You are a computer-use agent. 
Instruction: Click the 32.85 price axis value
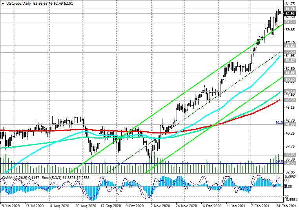[290, 172]
